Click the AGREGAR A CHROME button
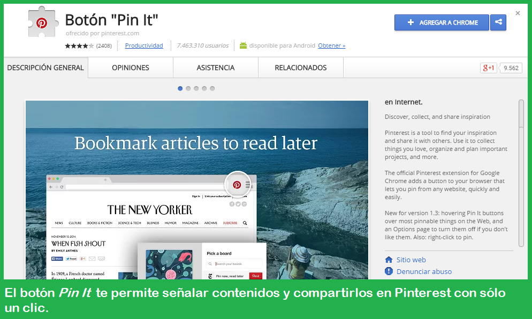The image size is (532, 319). pos(441,22)
